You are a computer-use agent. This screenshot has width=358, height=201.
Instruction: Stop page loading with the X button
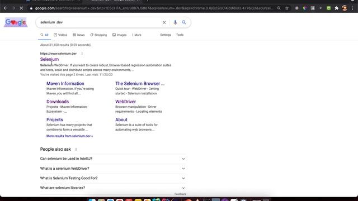21,8
